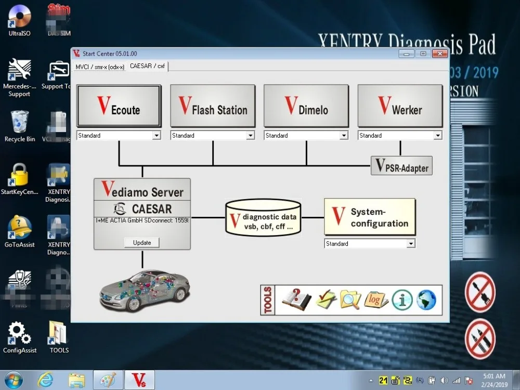
Task: Open DAS SIM desktop shortcut
Action: [59, 20]
